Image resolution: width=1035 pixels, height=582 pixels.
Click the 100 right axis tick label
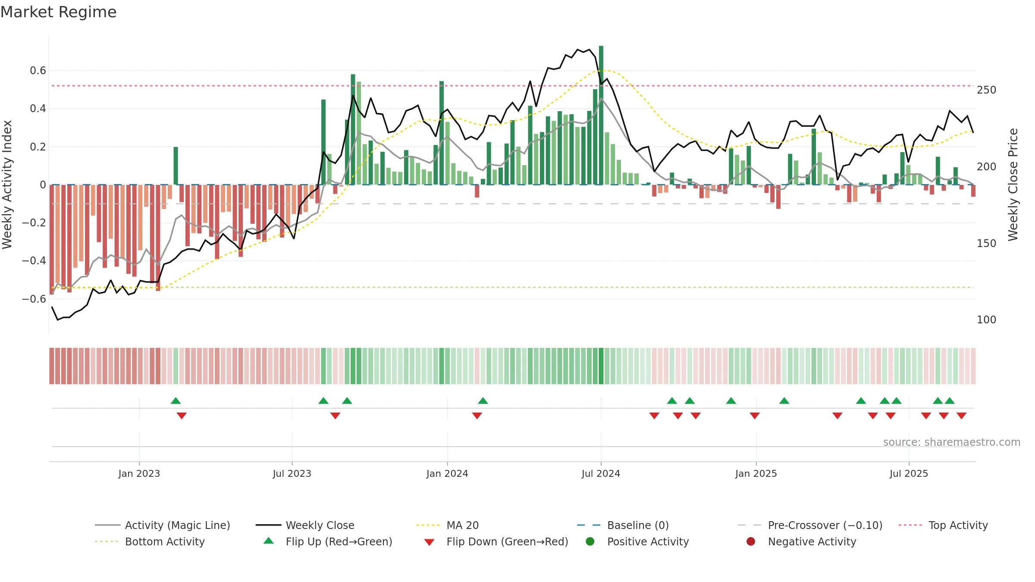[x=987, y=320]
